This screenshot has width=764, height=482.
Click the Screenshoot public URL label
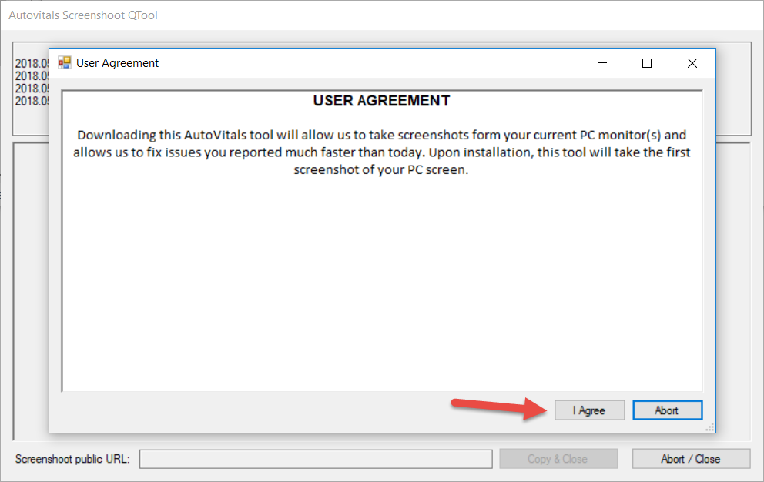pos(72,459)
